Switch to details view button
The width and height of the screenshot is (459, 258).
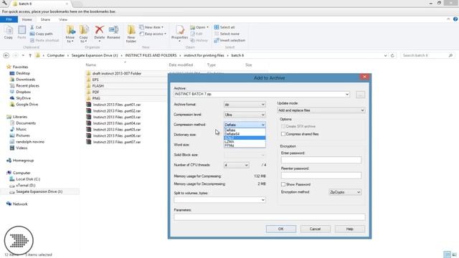pyautogui.click(x=447, y=254)
